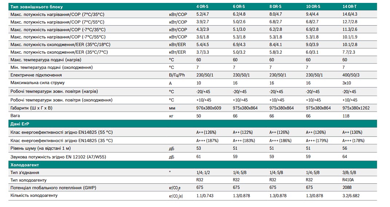Select the 14.6/4.3 heating power value
Image resolution: width=390 pixels, height=207 pixels.
tap(350, 14)
